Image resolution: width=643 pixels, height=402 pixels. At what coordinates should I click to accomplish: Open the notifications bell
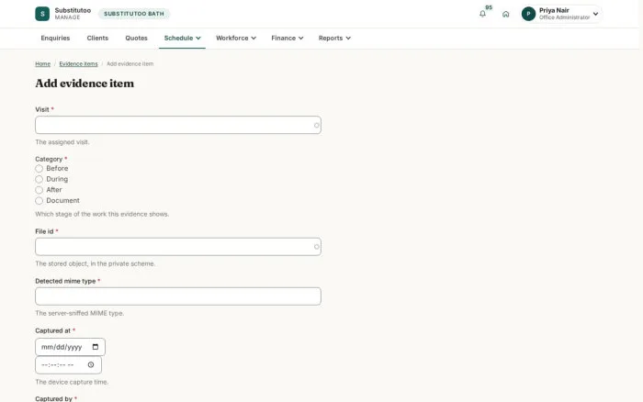pos(482,14)
